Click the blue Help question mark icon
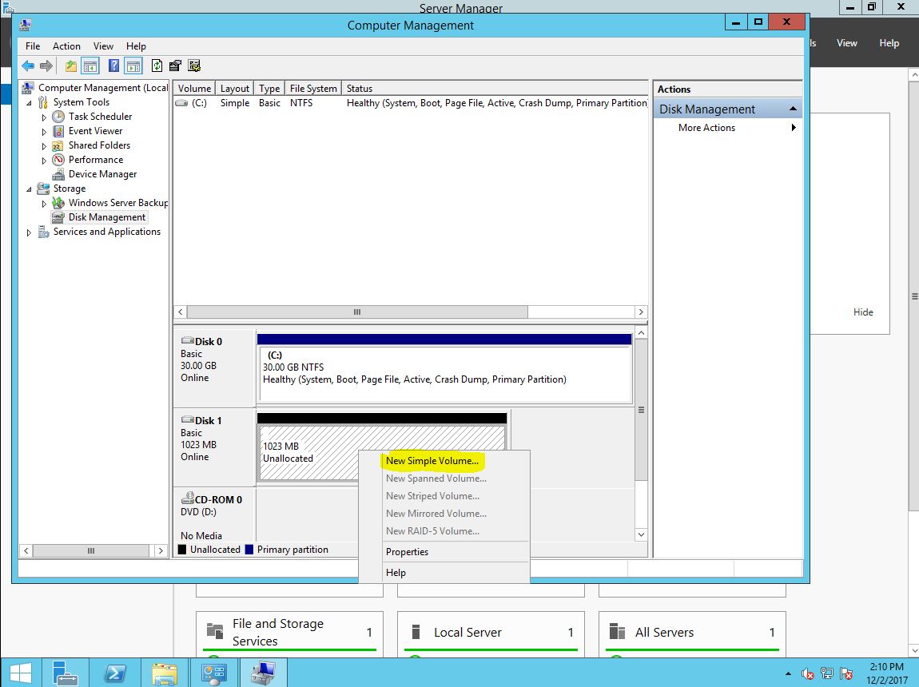This screenshot has height=687, width=919. [x=114, y=66]
